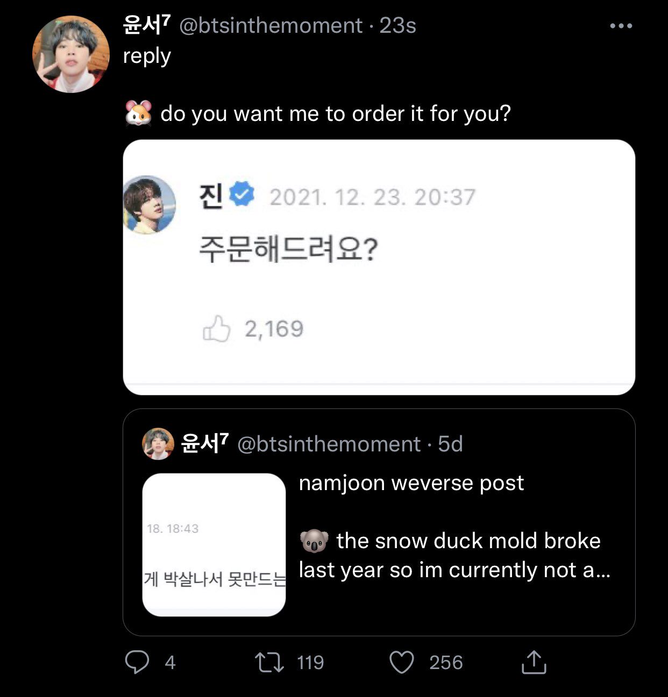Open the 5d timestamp in quoted tweet

point(450,444)
